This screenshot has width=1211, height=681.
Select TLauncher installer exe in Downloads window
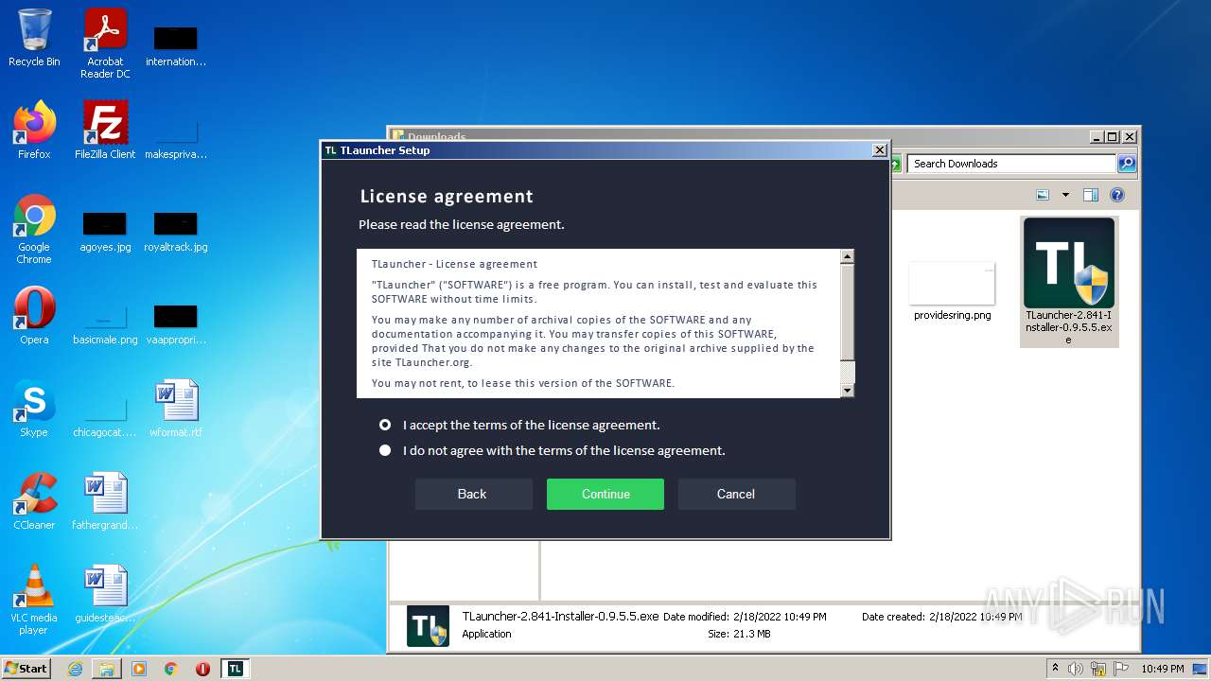[1069, 282]
